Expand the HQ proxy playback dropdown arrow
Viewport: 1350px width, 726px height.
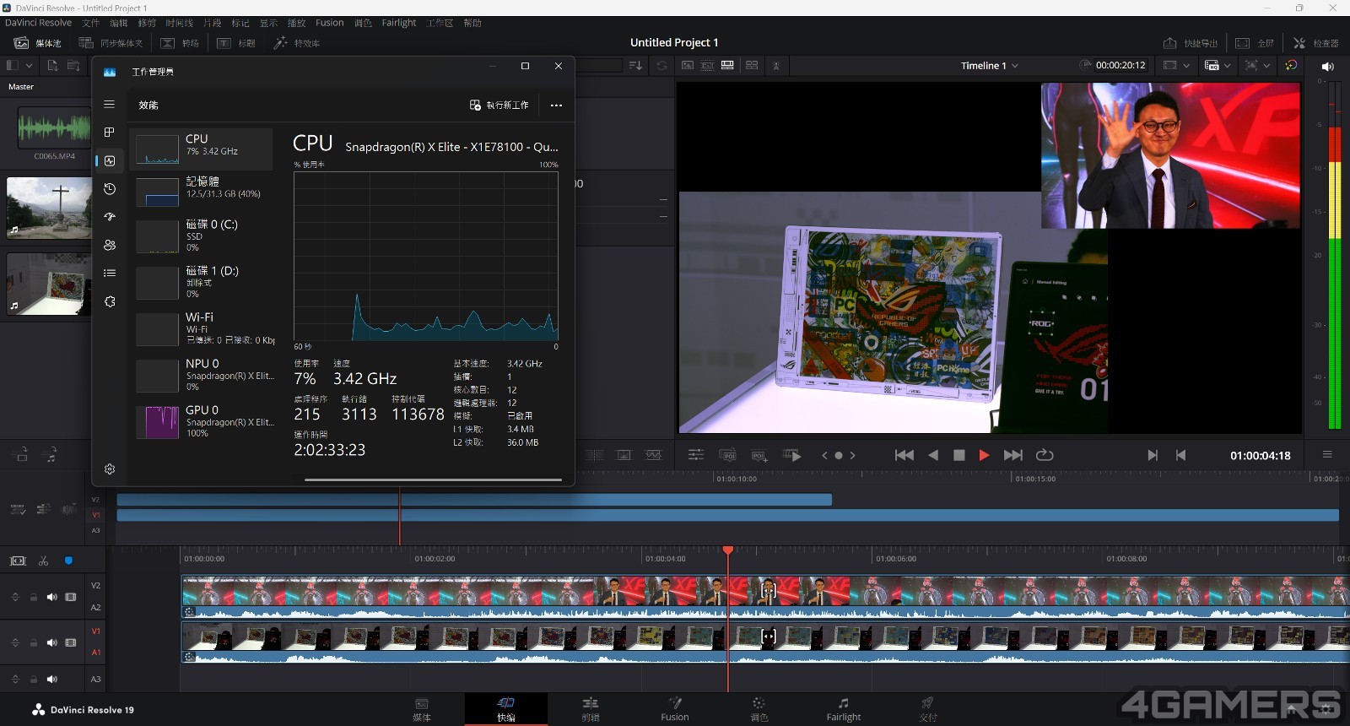click(1227, 65)
